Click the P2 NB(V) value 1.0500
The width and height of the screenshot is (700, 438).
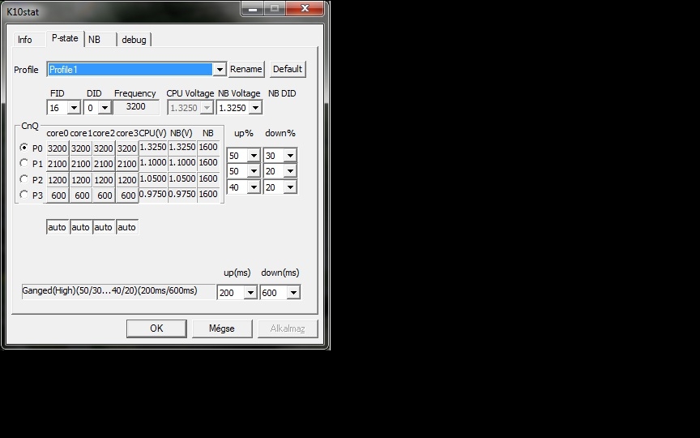pos(182,178)
